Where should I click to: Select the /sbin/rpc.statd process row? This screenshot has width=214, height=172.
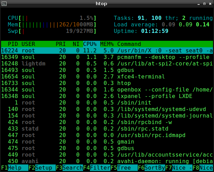(x=107, y=128)
